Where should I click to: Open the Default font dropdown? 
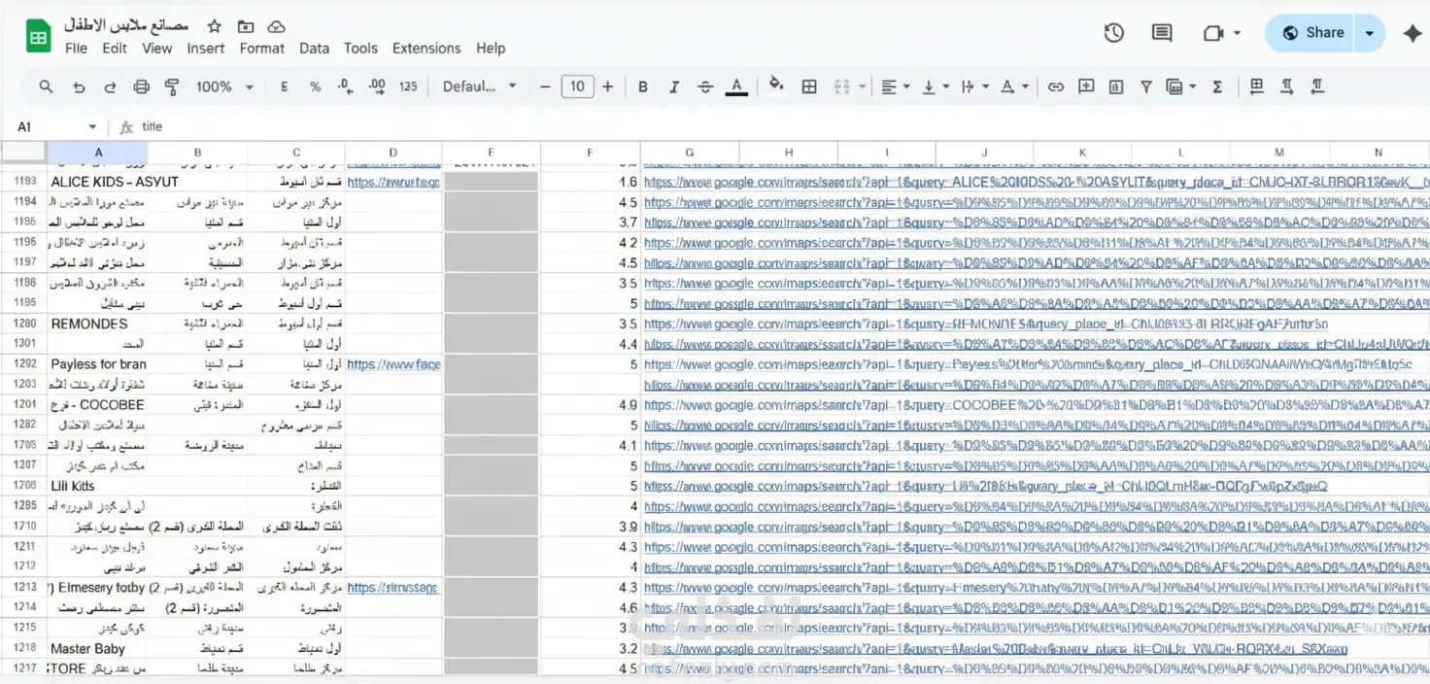pyautogui.click(x=480, y=86)
